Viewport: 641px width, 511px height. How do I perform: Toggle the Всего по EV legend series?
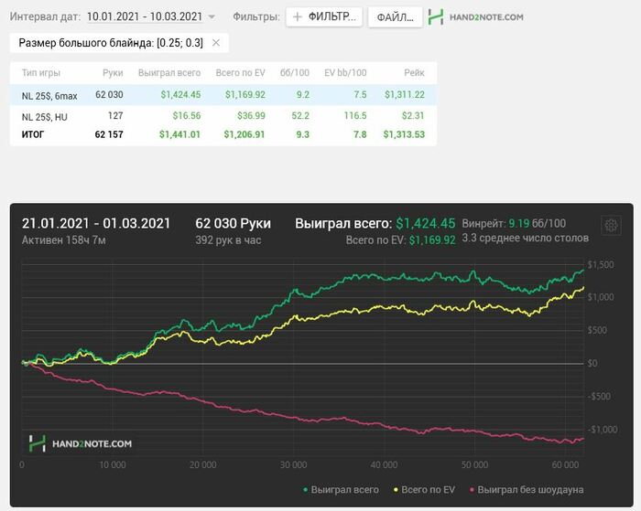coord(424,489)
